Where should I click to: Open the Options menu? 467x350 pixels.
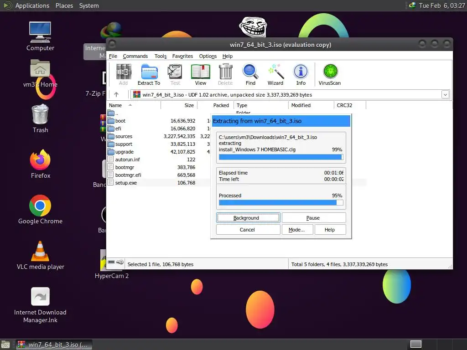pos(208,56)
